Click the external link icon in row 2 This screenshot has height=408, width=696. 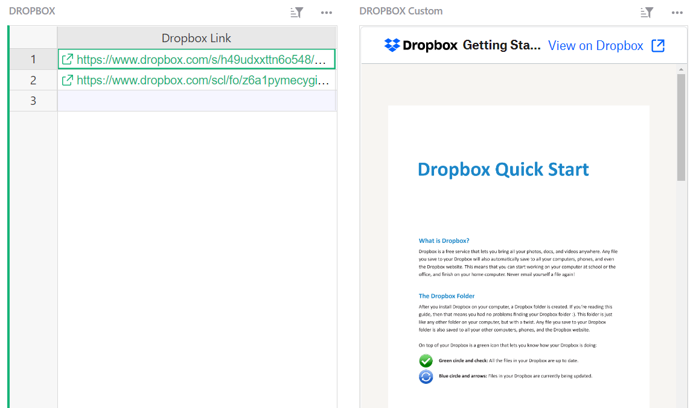click(x=68, y=80)
